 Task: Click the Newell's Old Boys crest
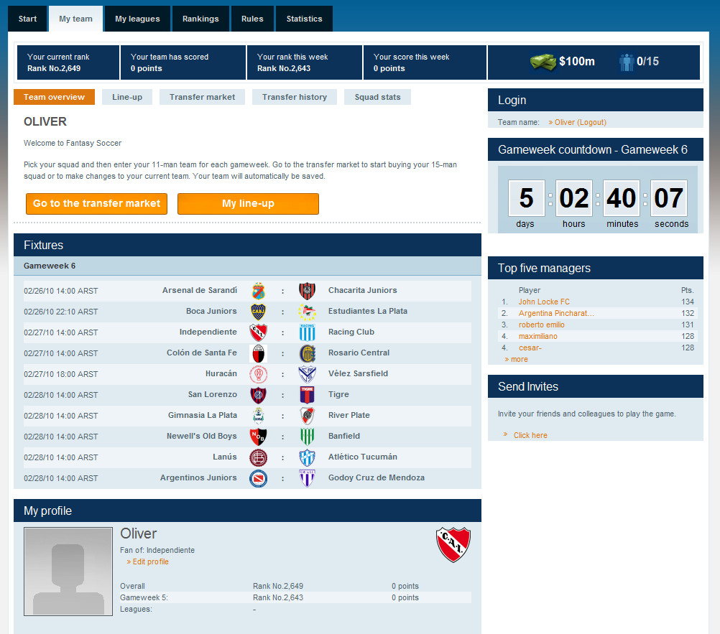coord(259,437)
